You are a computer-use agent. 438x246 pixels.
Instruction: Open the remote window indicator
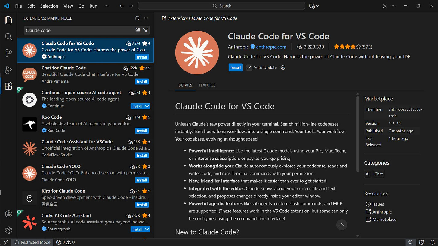tap(6, 242)
